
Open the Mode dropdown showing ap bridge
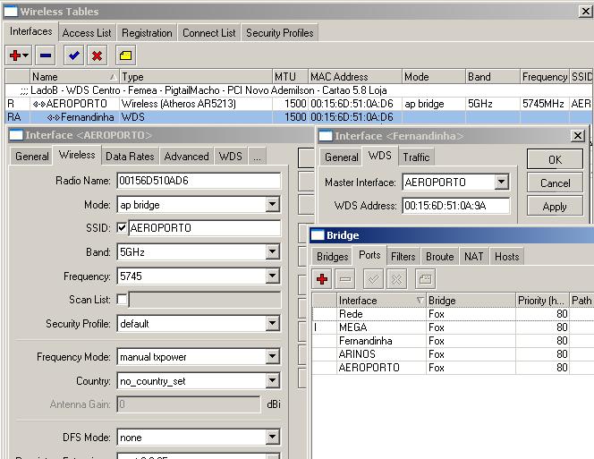click(272, 205)
